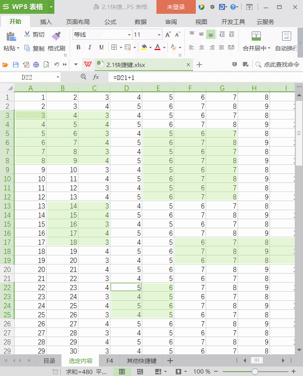Click cell D22 in the spreadsheet

pos(126,288)
